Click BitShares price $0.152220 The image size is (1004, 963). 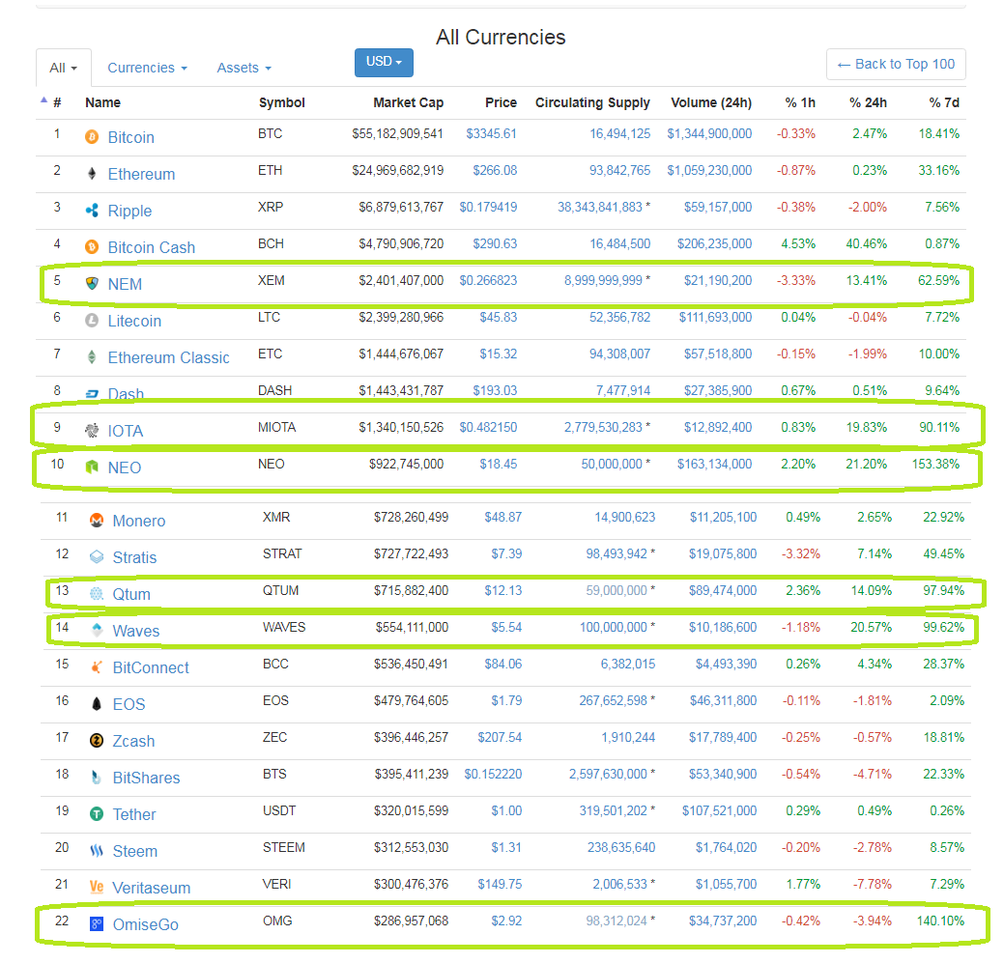[x=493, y=775]
